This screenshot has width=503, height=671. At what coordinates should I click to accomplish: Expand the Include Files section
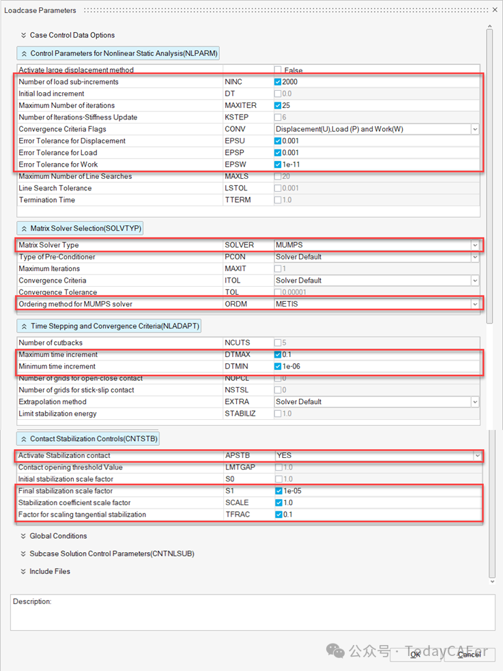point(45,572)
